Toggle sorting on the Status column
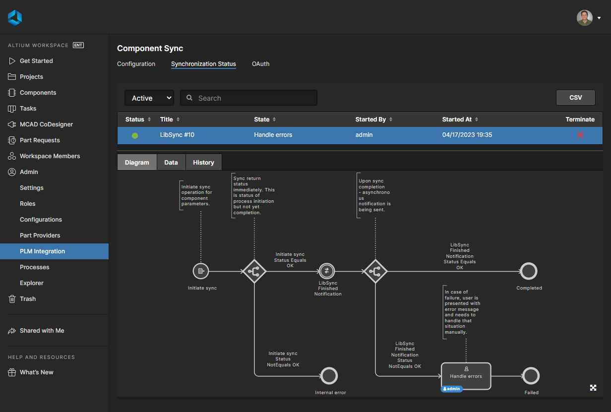This screenshot has height=412, width=611. point(148,119)
